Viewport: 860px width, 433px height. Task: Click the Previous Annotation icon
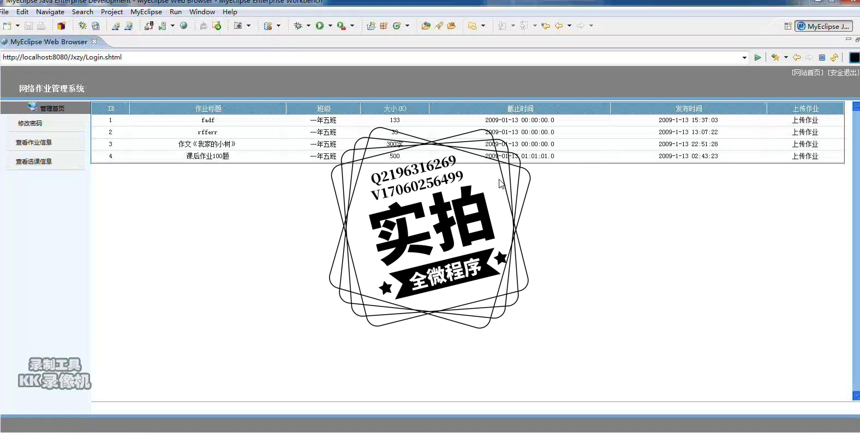click(x=524, y=26)
